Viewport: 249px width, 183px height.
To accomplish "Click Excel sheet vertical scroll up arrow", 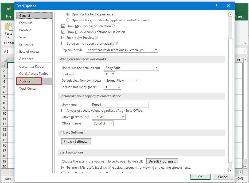I will point(245,60).
